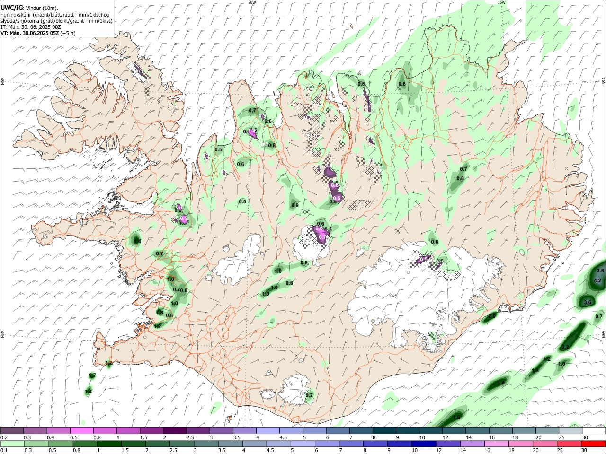Click the 'rigning/skúrir' legend description line
Viewport: 606px width, 454px height.
(55, 15)
